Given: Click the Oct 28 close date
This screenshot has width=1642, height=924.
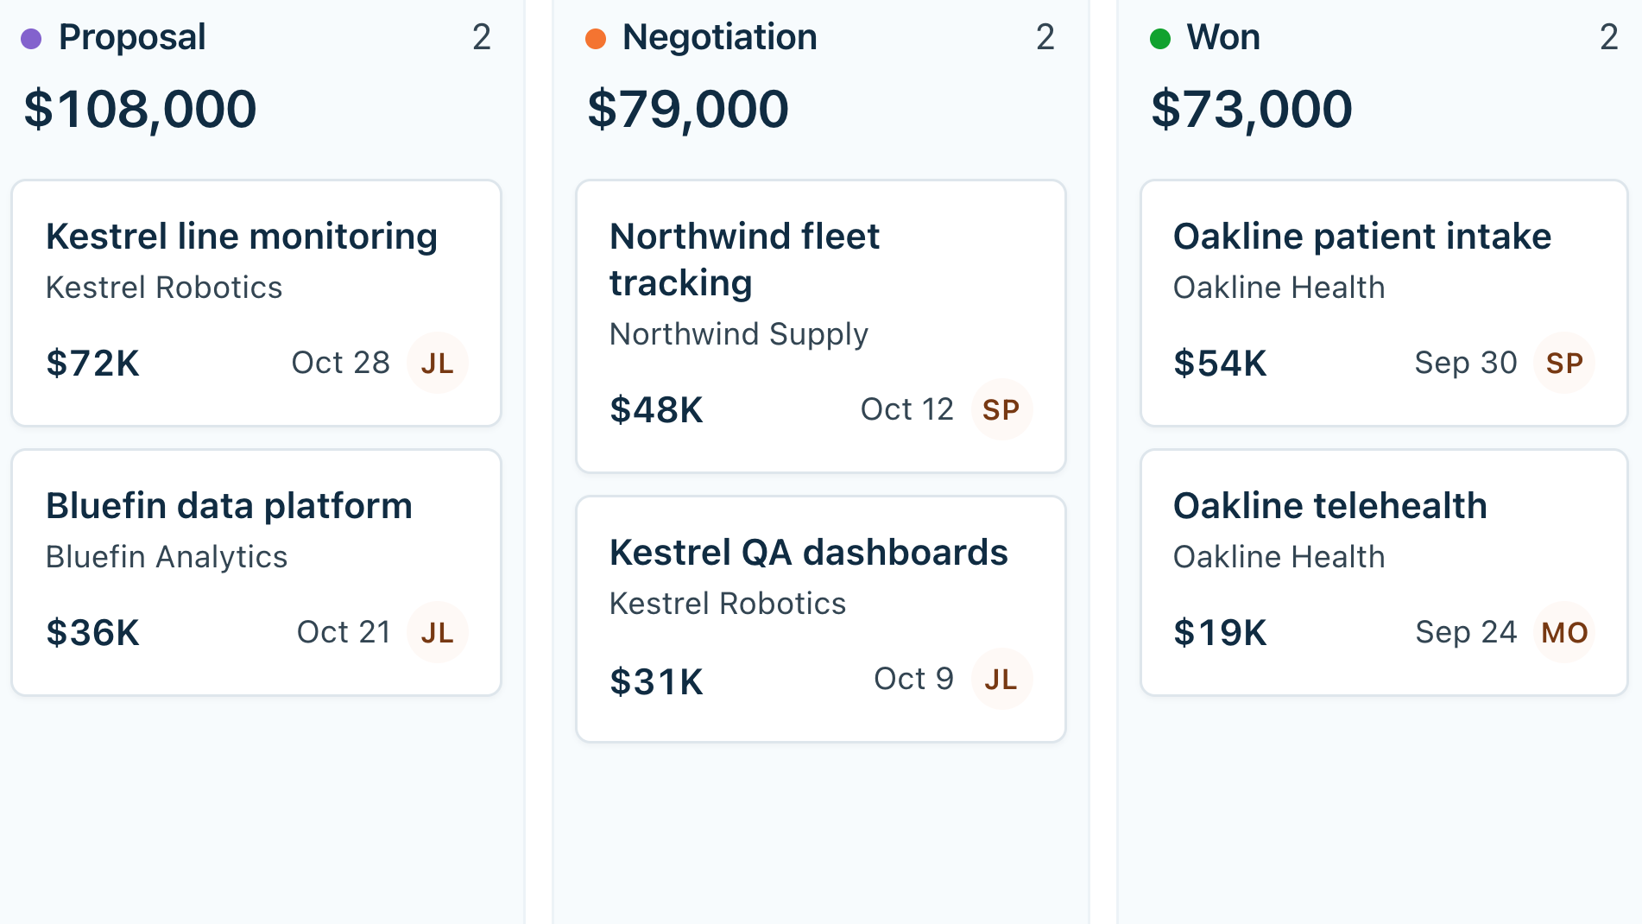Looking at the screenshot, I should 341,363.
